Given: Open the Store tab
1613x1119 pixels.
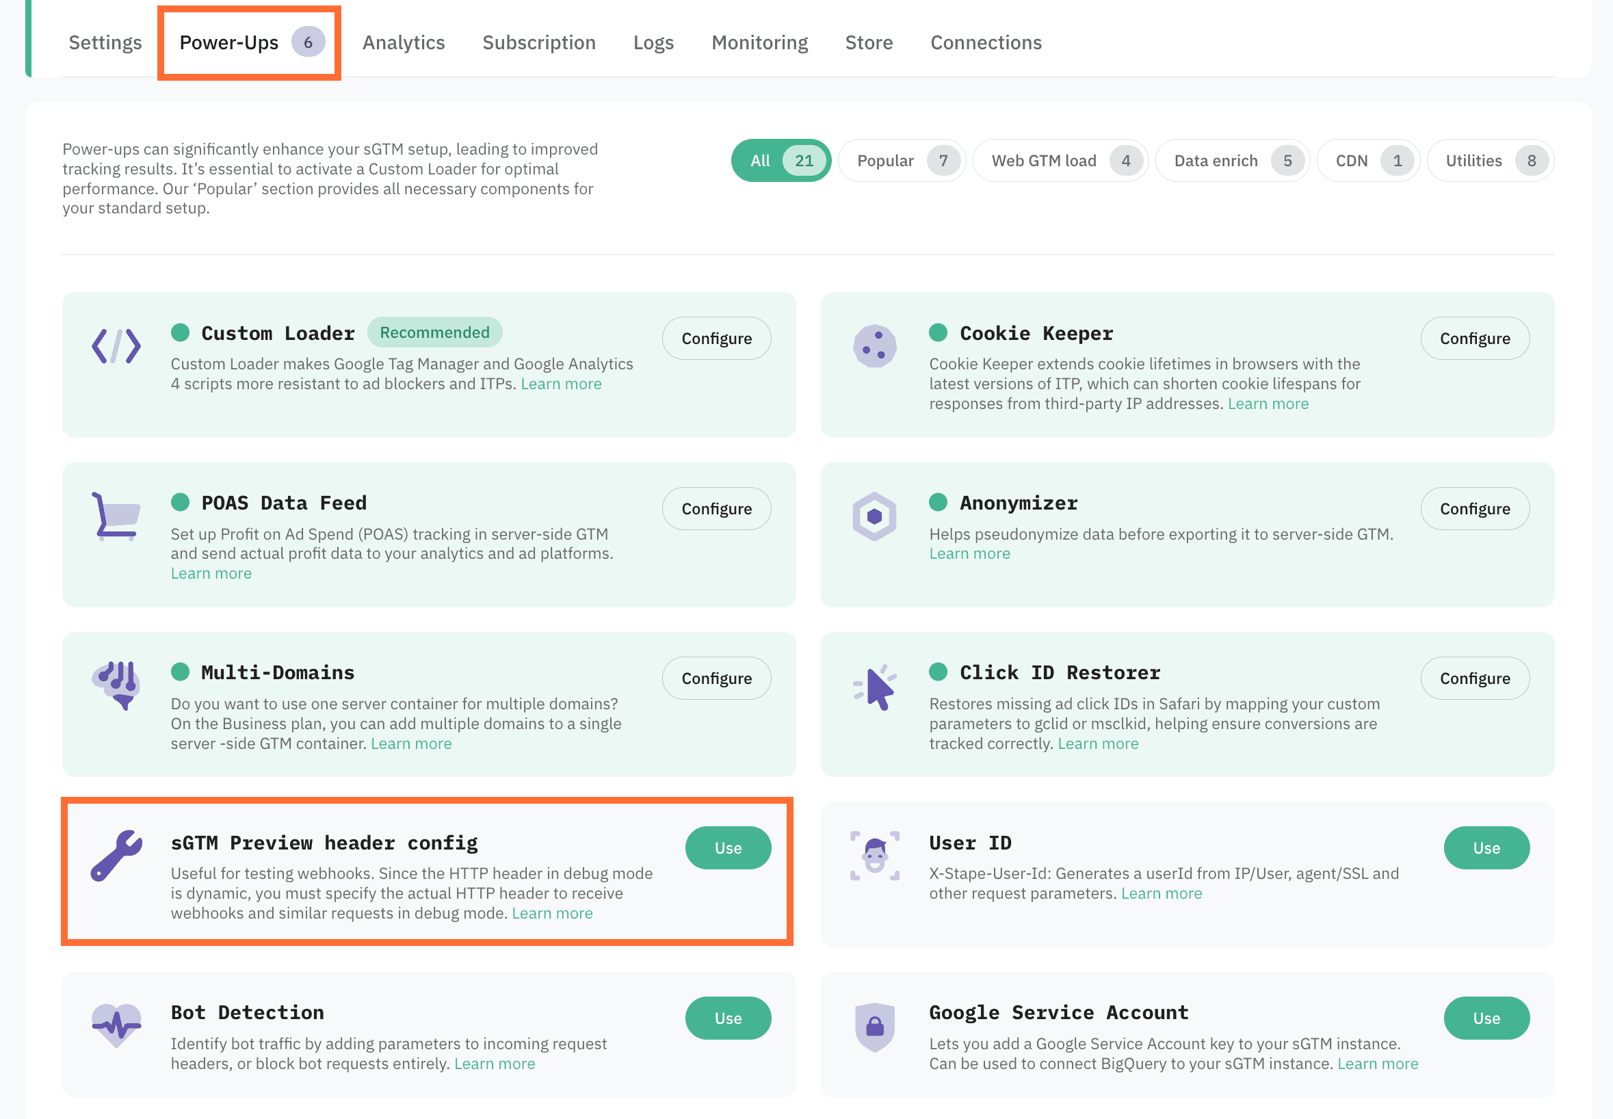Looking at the screenshot, I should [869, 42].
